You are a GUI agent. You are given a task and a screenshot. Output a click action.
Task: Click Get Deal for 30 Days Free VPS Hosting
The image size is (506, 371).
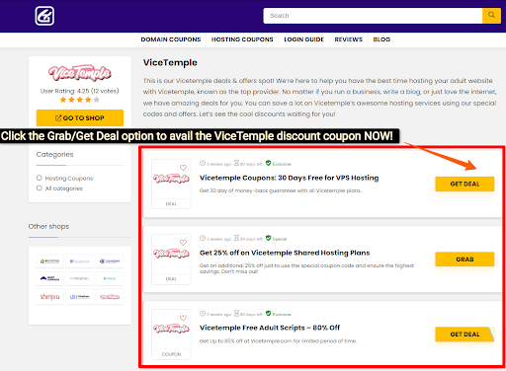(464, 184)
